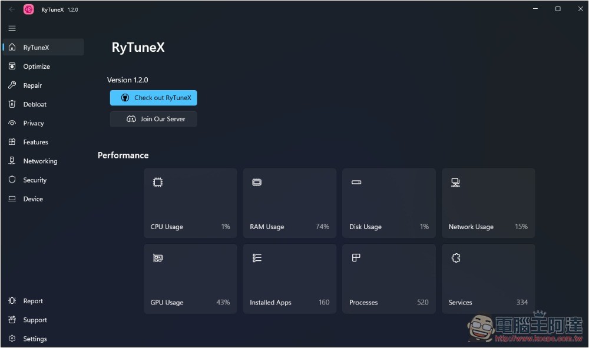Open the CPU Usage card

point(190,203)
